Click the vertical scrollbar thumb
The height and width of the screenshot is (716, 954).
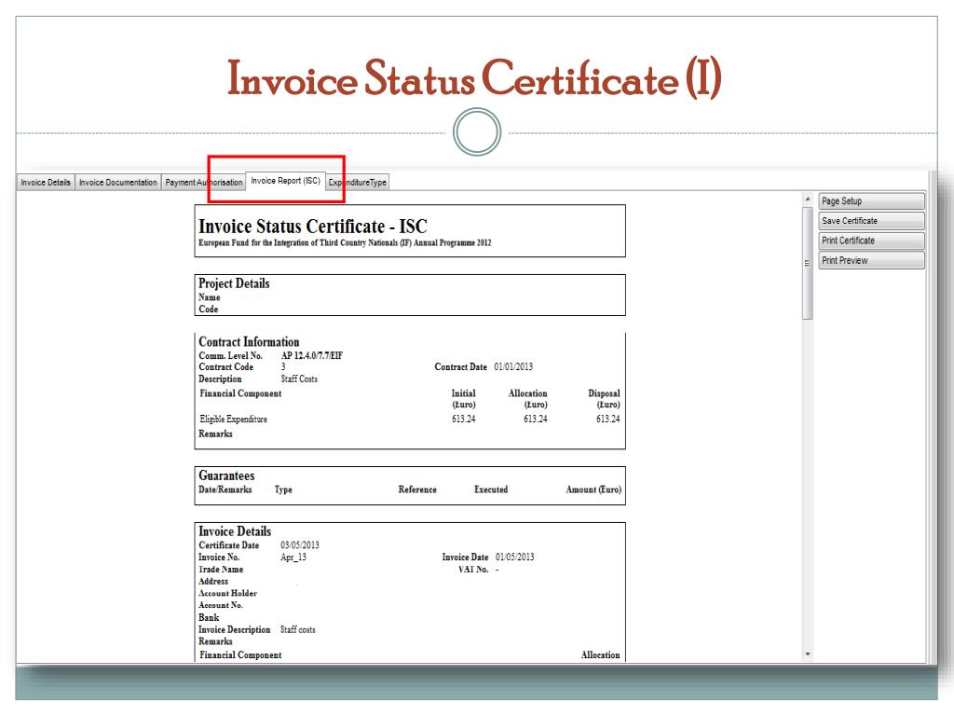(808, 263)
